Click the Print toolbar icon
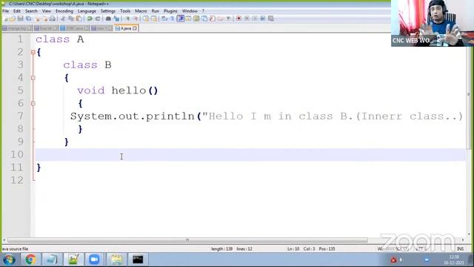 [53, 19]
